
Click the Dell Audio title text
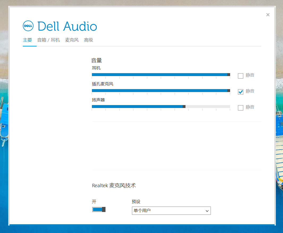point(67,26)
